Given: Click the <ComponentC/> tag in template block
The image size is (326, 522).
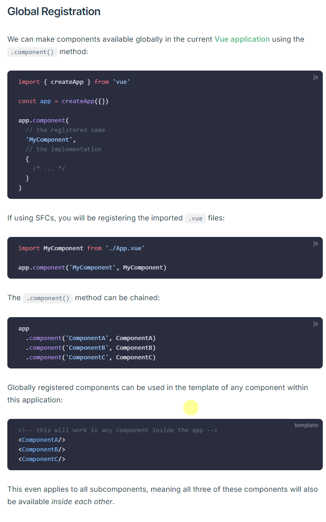Looking at the screenshot, I should (42, 459).
